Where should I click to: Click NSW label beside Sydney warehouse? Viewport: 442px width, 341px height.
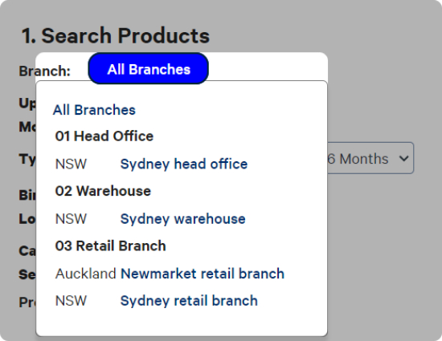click(71, 219)
